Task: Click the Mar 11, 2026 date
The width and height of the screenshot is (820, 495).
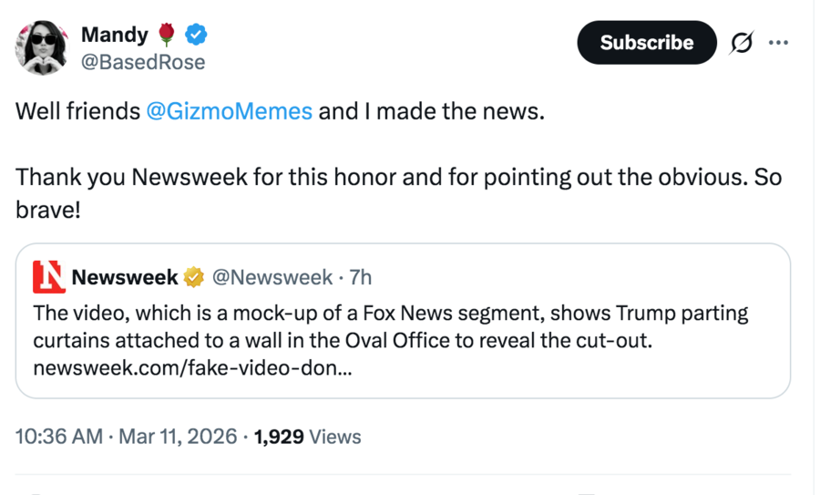Action: point(177,437)
